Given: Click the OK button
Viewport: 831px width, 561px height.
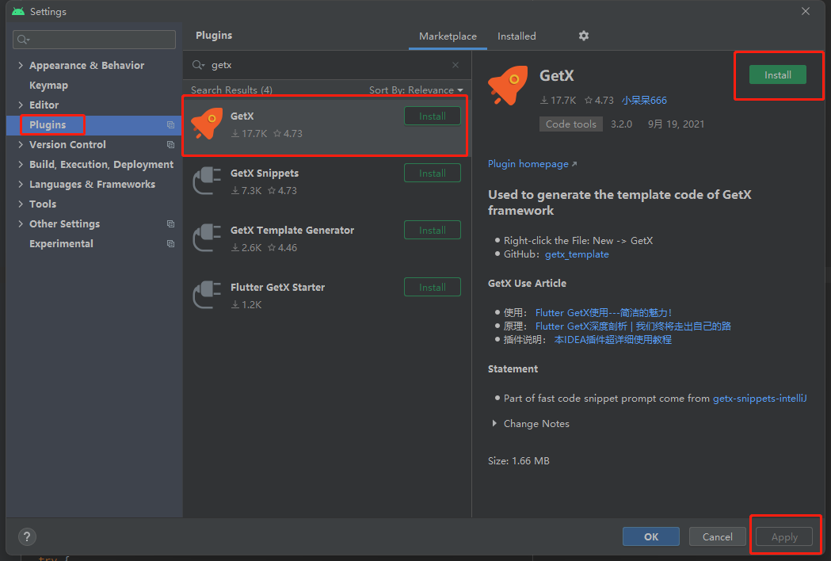Looking at the screenshot, I should pos(651,536).
